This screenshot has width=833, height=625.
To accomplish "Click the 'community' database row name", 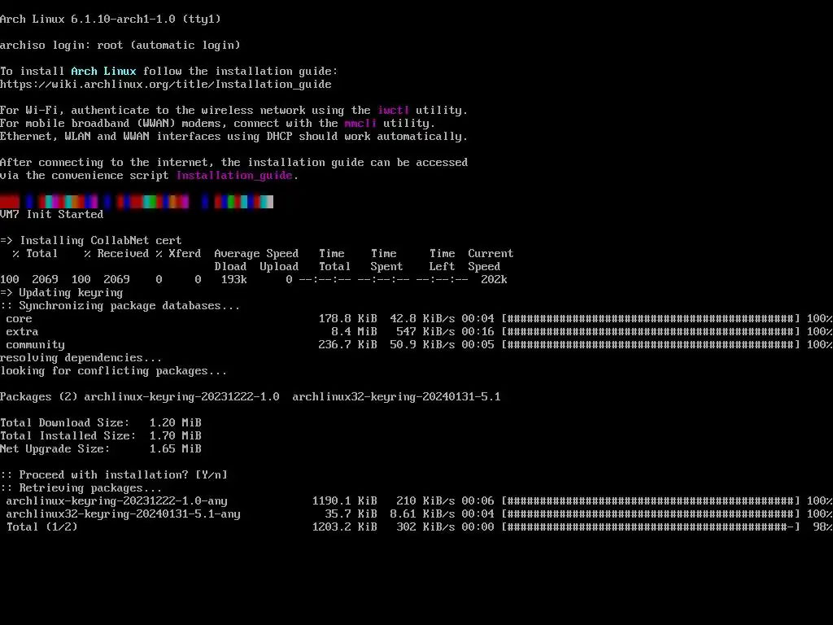I will pyautogui.click(x=35, y=344).
